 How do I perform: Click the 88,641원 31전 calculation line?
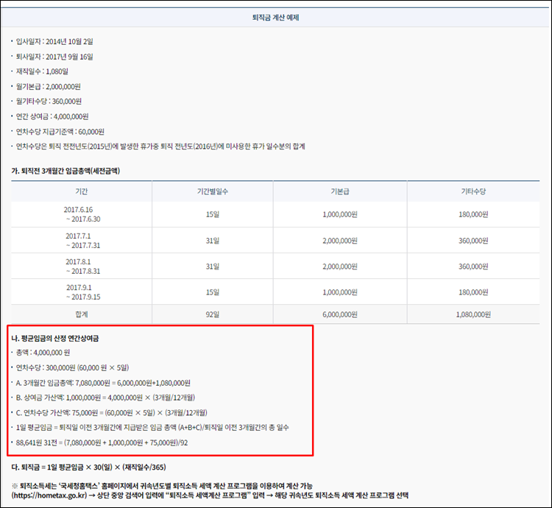[102, 443]
